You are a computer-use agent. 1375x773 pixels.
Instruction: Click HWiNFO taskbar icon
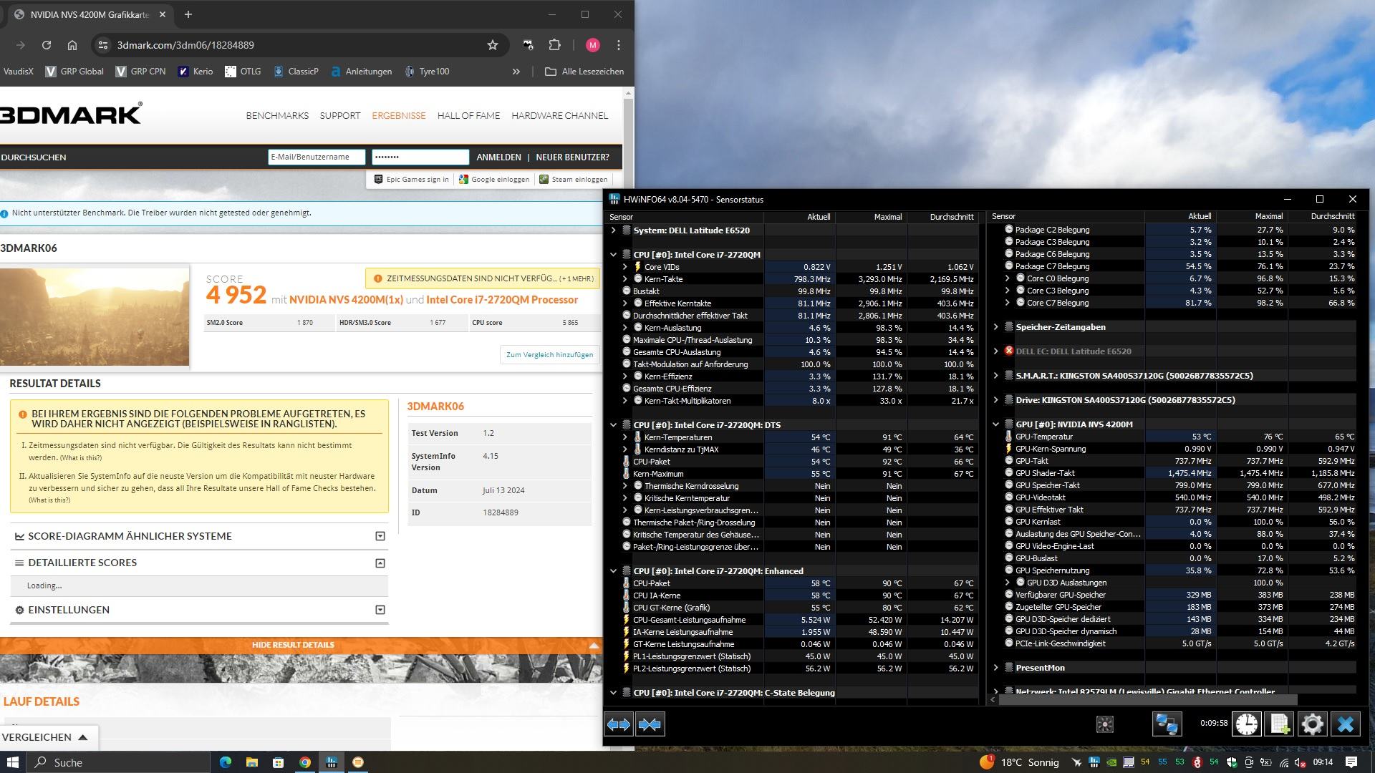pyautogui.click(x=332, y=762)
